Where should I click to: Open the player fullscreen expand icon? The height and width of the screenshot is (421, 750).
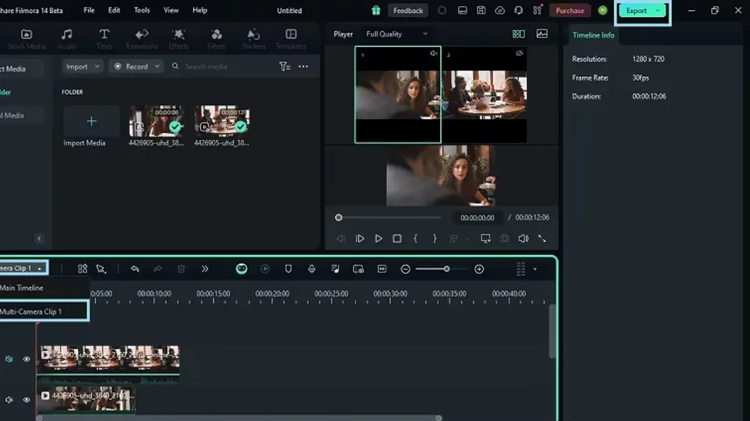(x=542, y=239)
